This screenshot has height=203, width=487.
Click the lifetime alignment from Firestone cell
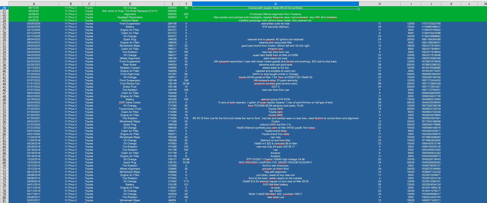tap(276, 14)
